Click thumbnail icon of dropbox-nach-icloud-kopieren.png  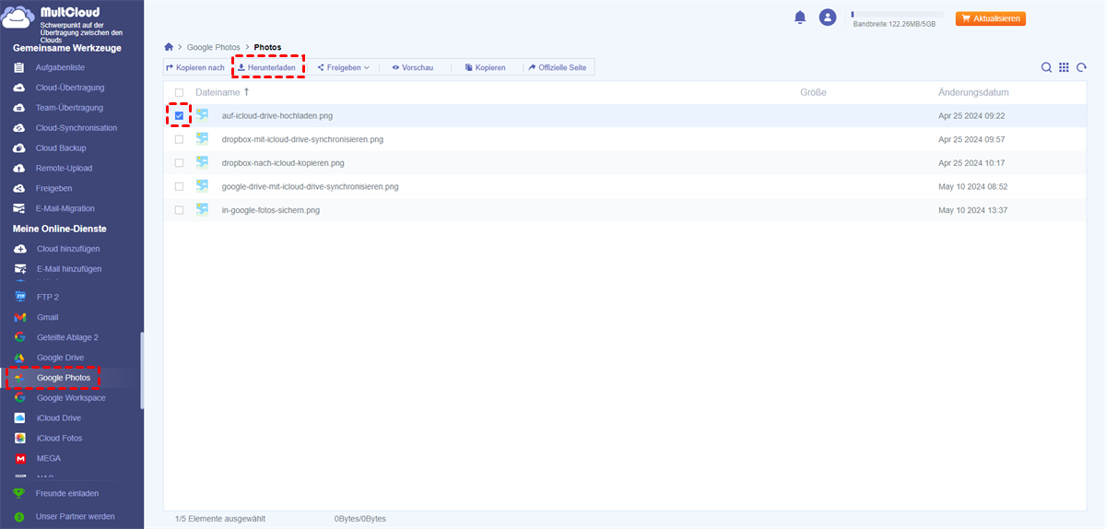[x=202, y=163]
